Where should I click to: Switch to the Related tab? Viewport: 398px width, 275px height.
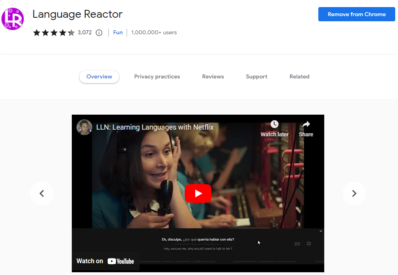point(299,76)
